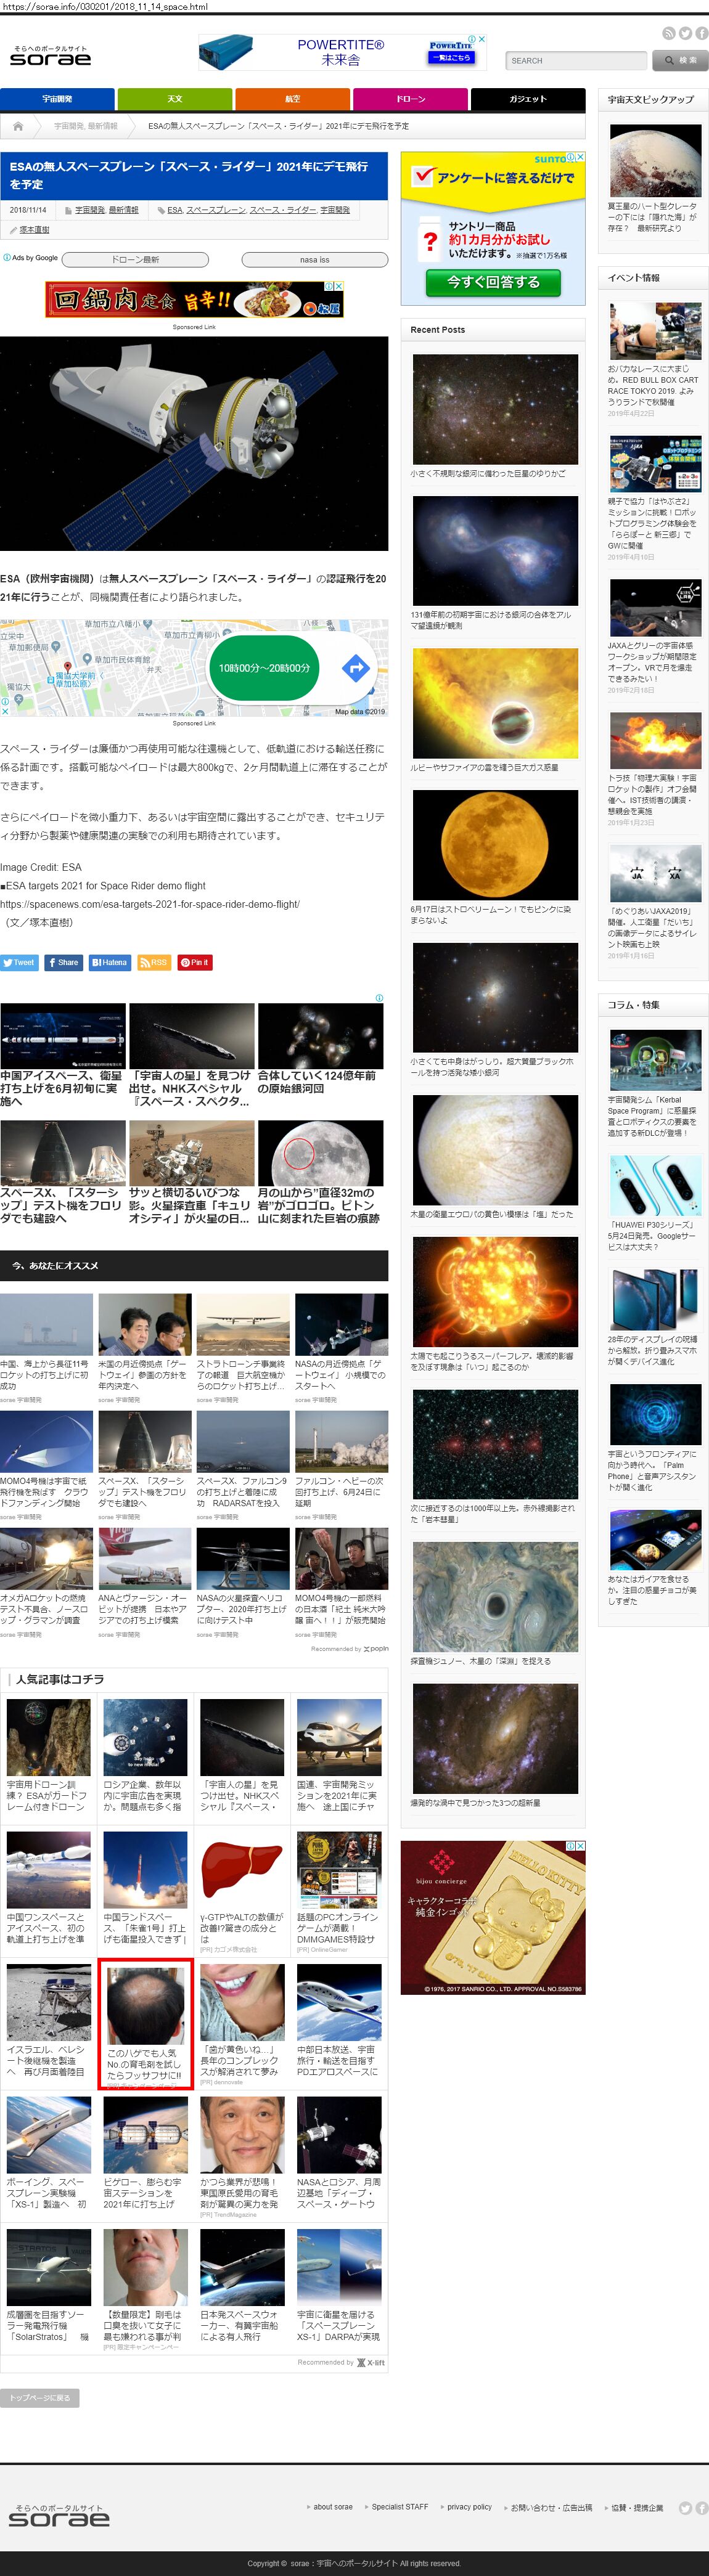Viewport: 709px width, 2576px height.
Task: Click the Pin it Pinterest button
Action: [194, 962]
